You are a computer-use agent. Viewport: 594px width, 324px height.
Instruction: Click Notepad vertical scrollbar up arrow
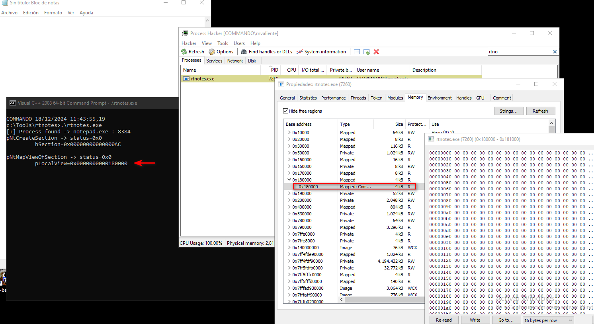click(207, 20)
